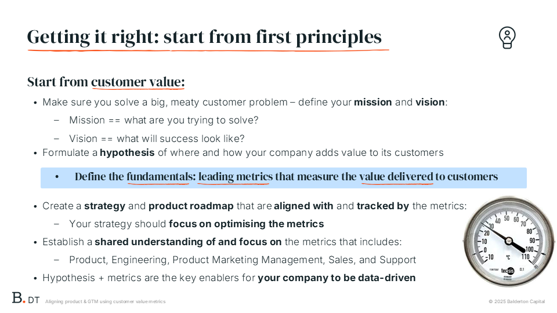557x313 pixels.
Task: Click the °C symbol on gauge
Action: point(508,257)
